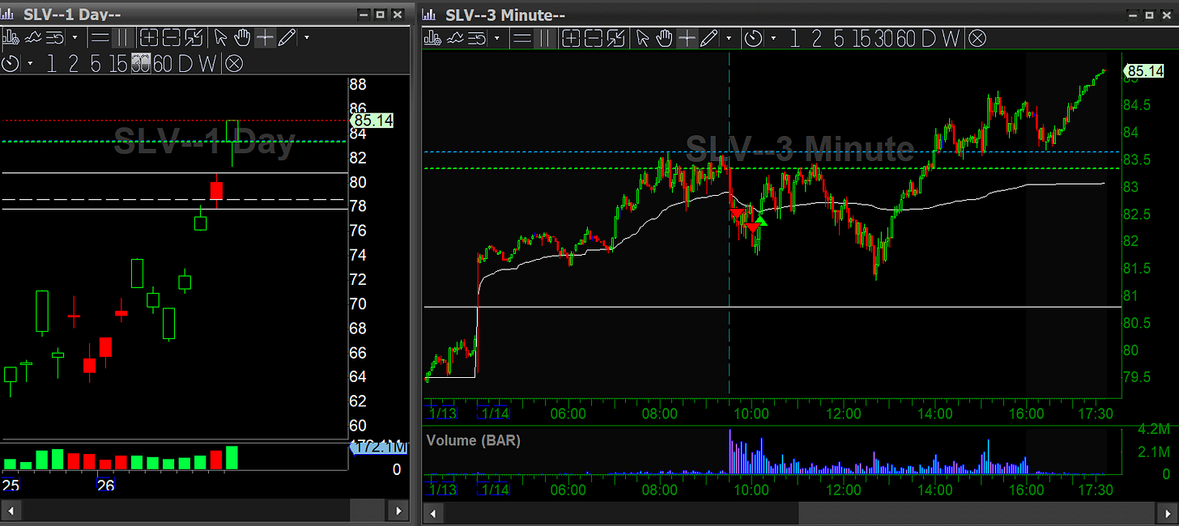Viewport: 1179px width, 526px height.
Task: Click list-with-return-arrow icon in 3 Minute toolbar
Action: click(477, 37)
